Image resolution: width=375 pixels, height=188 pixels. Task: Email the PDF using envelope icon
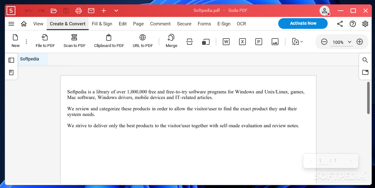(91, 11)
